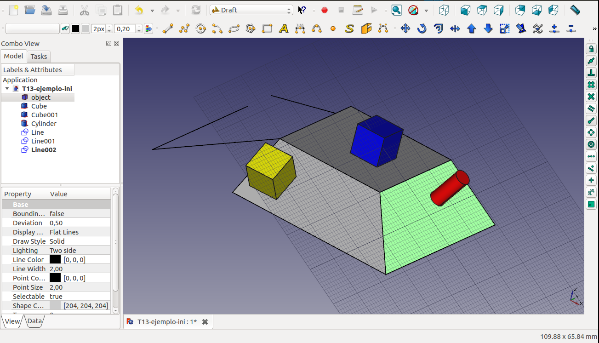Click the Draft Text tool icon
Image resolution: width=599 pixels, height=343 pixels.
(284, 29)
